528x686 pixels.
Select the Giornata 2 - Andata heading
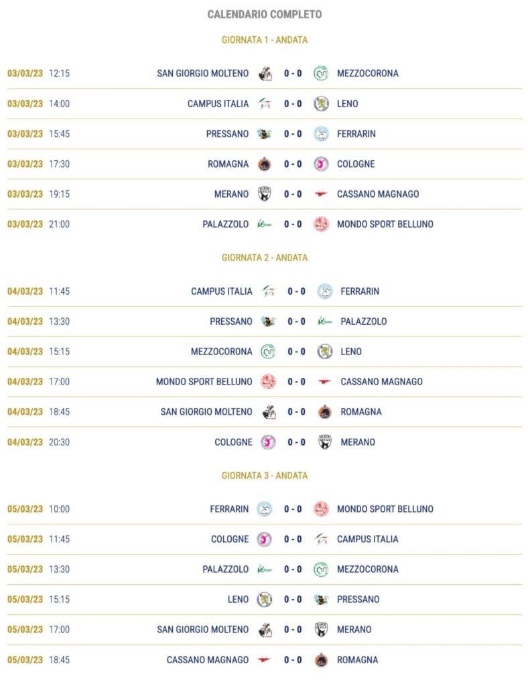click(x=265, y=258)
